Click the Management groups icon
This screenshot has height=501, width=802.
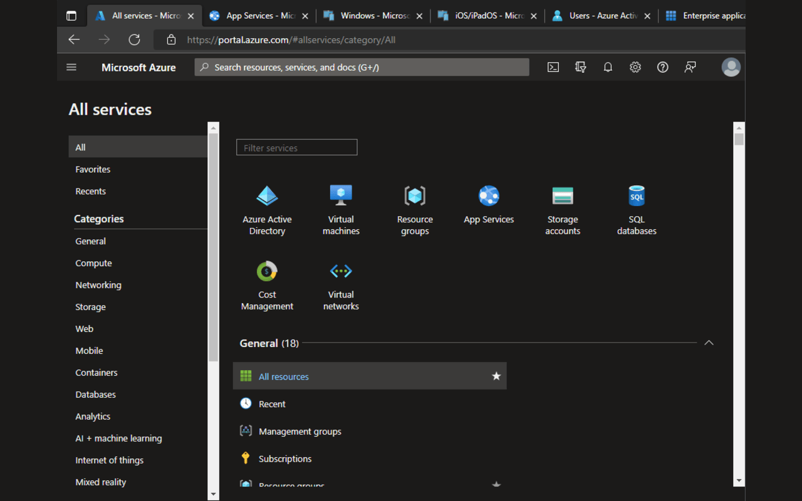click(246, 431)
